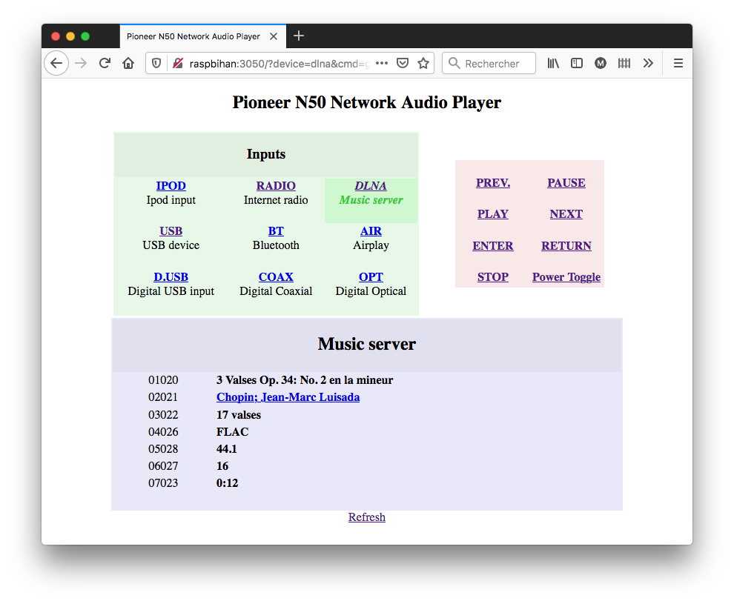Screen dimensions: 734x604
Task: Skip back with the PREV. link
Action: pos(493,183)
